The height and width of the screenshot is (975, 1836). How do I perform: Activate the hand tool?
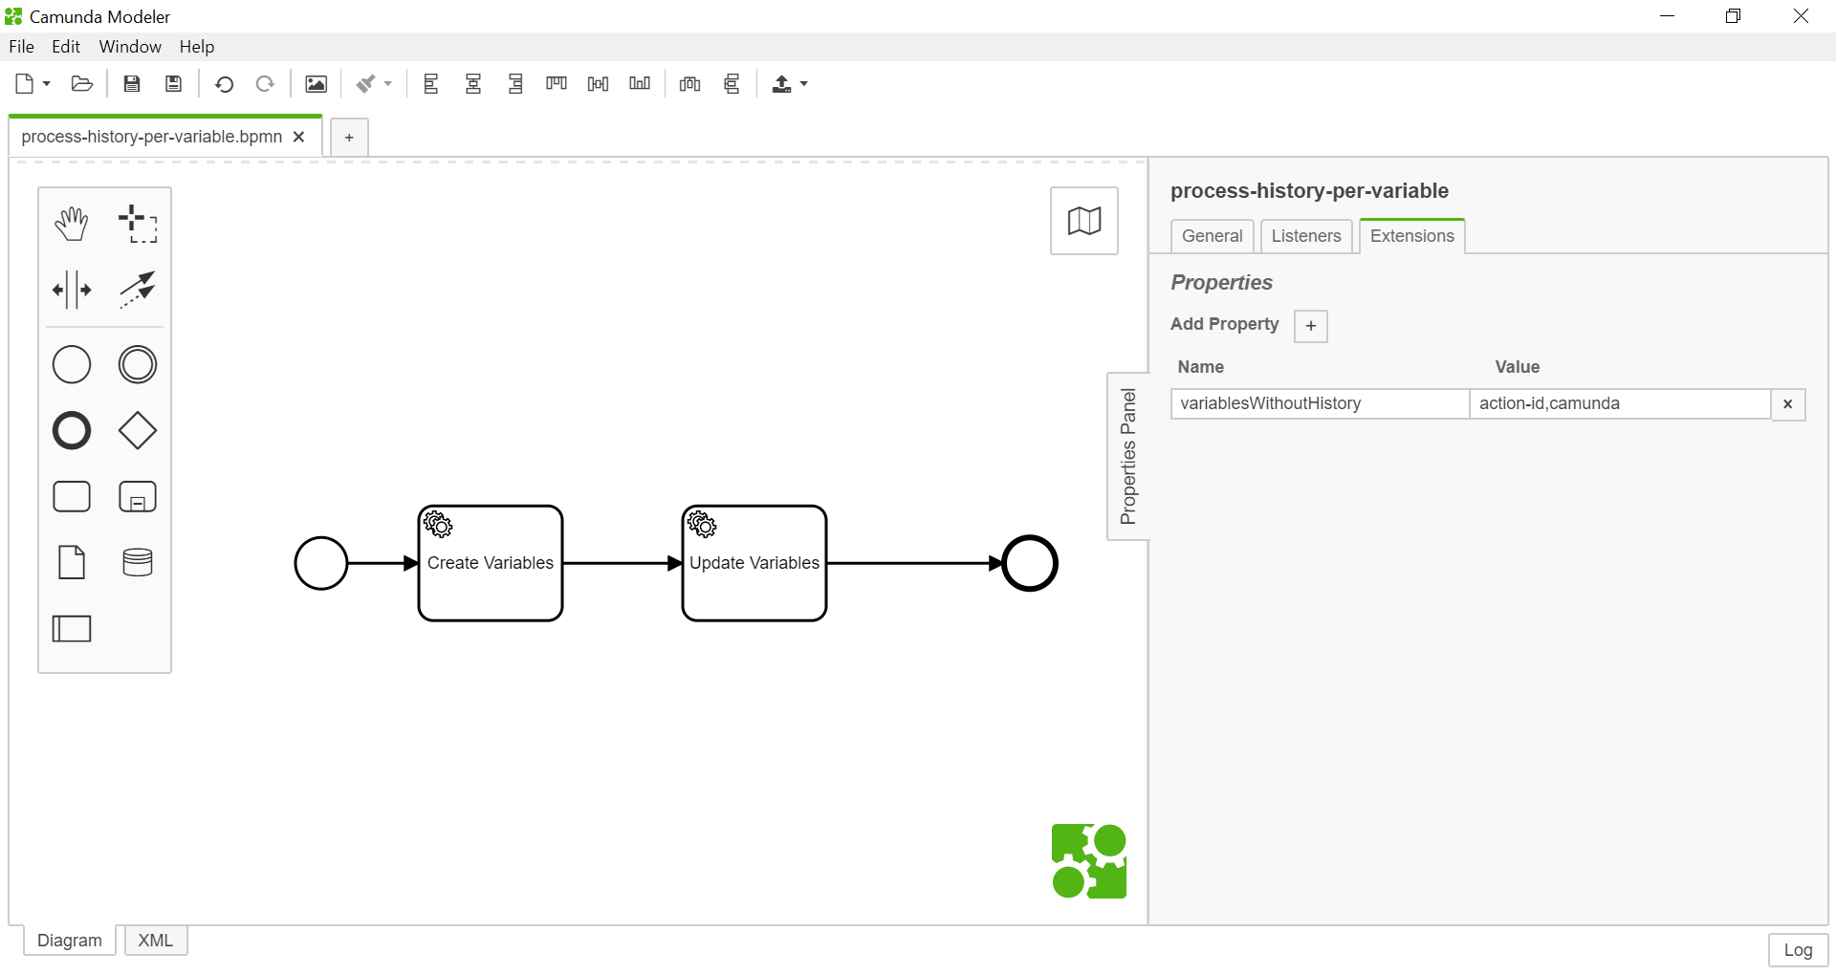click(x=72, y=223)
